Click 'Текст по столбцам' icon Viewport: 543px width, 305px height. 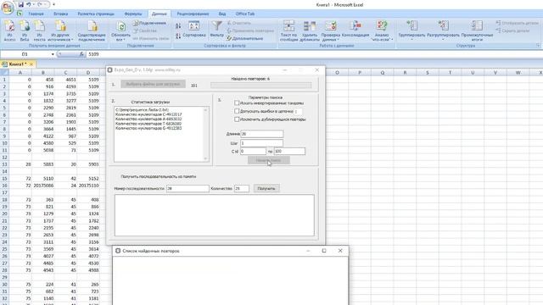(x=288, y=30)
